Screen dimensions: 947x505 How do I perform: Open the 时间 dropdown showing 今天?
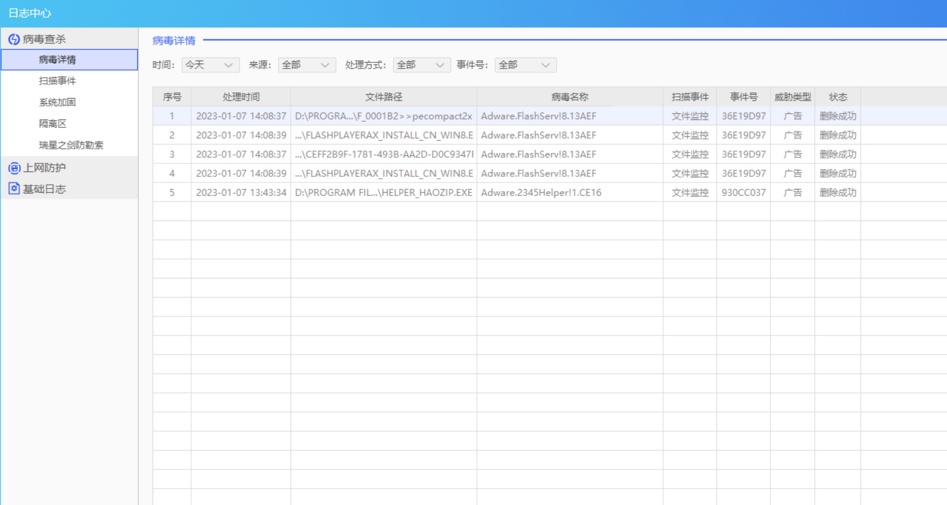(210, 65)
